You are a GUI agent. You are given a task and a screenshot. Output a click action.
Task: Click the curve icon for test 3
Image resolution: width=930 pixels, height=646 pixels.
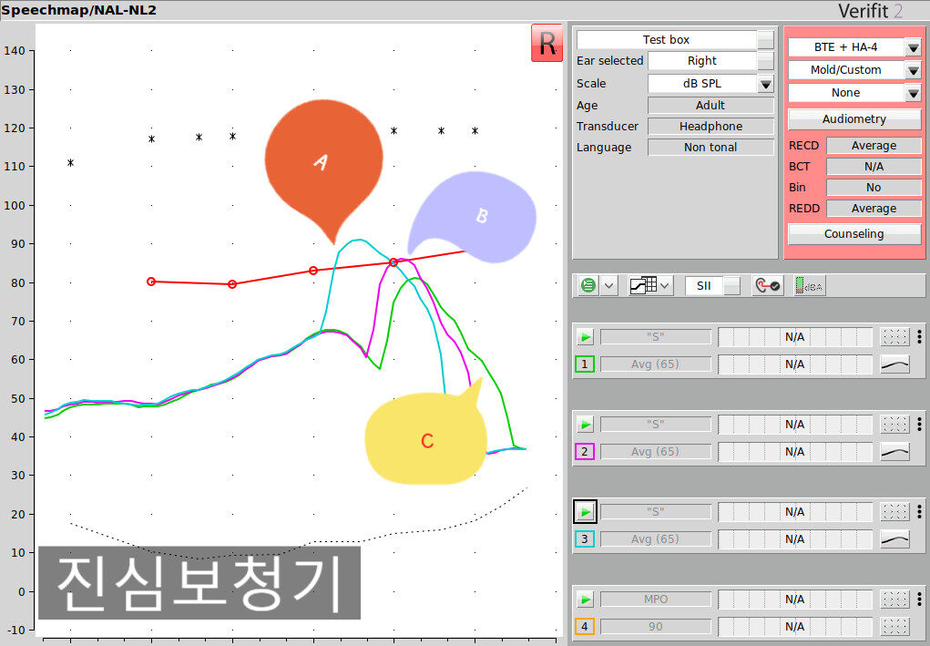tap(894, 539)
